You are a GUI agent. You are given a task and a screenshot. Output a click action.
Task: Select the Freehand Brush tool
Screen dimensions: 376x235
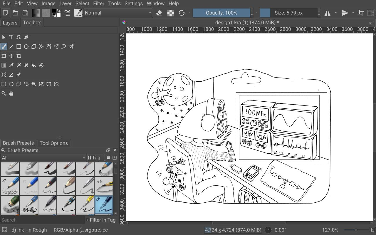(4, 46)
